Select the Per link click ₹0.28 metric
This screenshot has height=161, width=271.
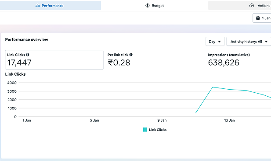point(120,60)
